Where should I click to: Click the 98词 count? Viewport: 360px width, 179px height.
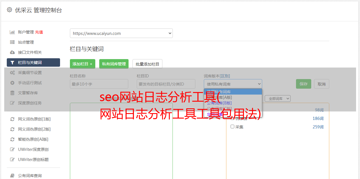pos(319,110)
